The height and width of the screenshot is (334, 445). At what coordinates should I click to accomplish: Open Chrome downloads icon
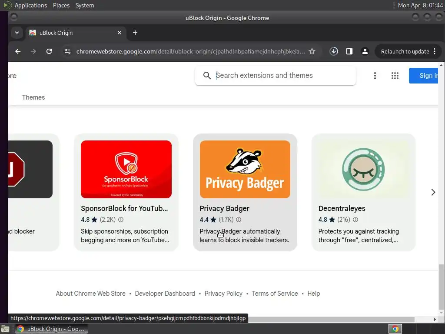(334, 51)
